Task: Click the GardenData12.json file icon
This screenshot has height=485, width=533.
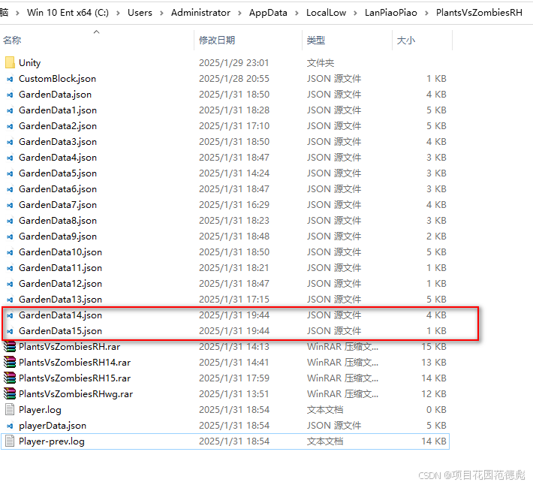Action: pyautogui.click(x=10, y=284)
